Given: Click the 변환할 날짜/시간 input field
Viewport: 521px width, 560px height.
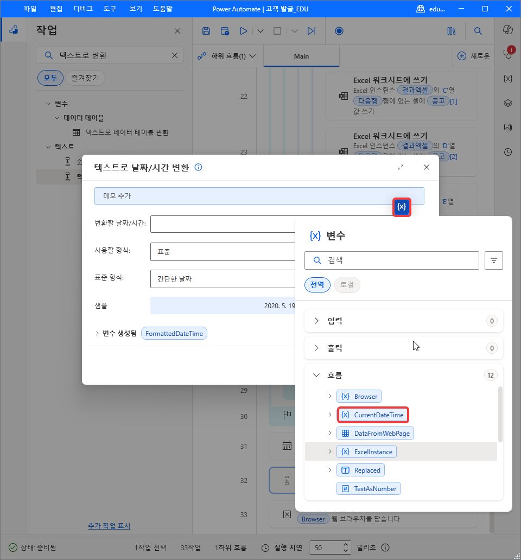Looking at the screenshot, I should point(223,224).
